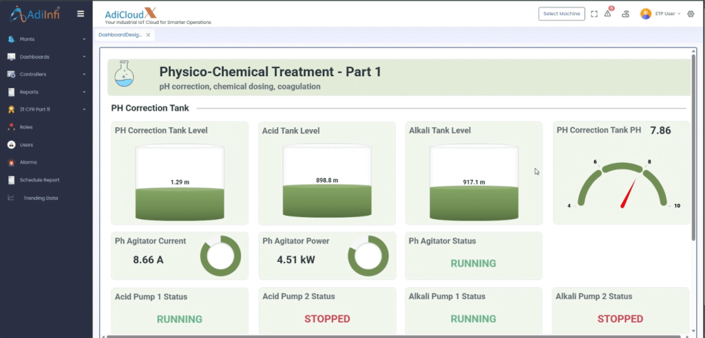Click the 7.86 pH value
Image resolution: width=705 pixels, height=338 pixels.
click(x=660, y=131)
